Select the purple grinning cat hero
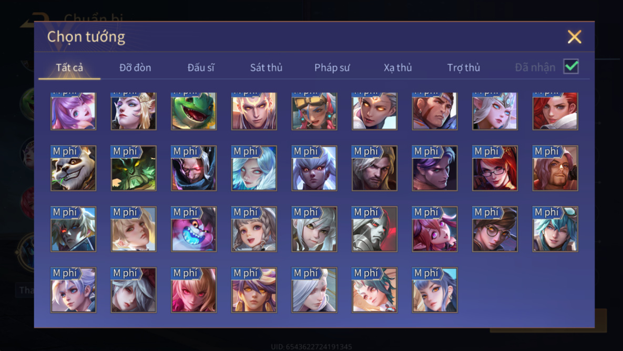Image resolution: width=623 pixels, height=351 pixels. 194,229
